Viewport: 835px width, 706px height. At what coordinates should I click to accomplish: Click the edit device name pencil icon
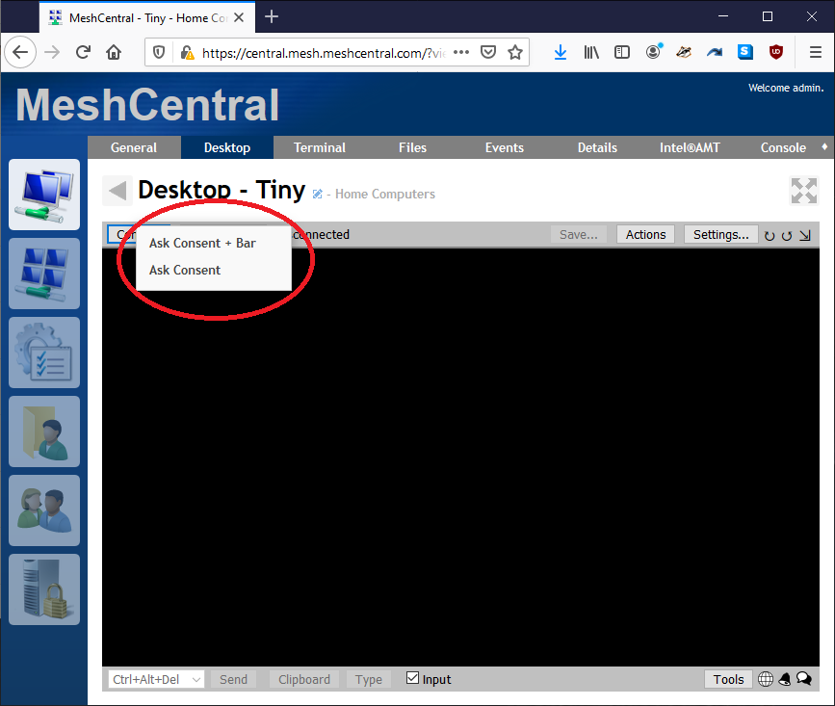click(318, 195)
